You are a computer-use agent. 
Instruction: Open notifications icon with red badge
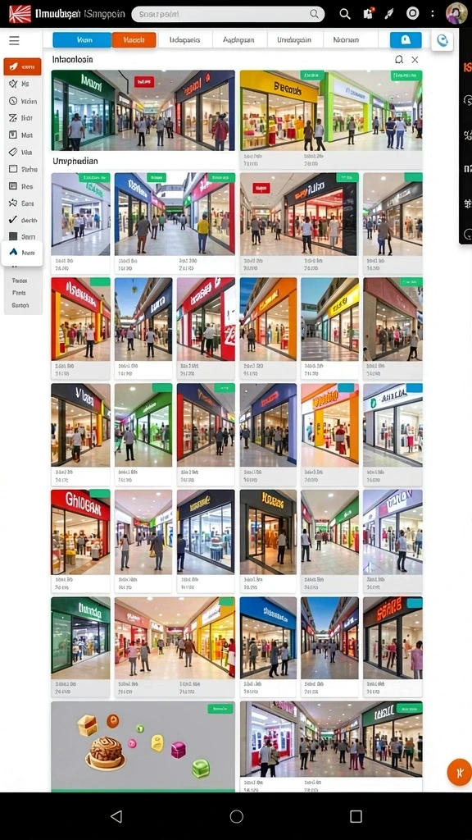tap(368, 14)
